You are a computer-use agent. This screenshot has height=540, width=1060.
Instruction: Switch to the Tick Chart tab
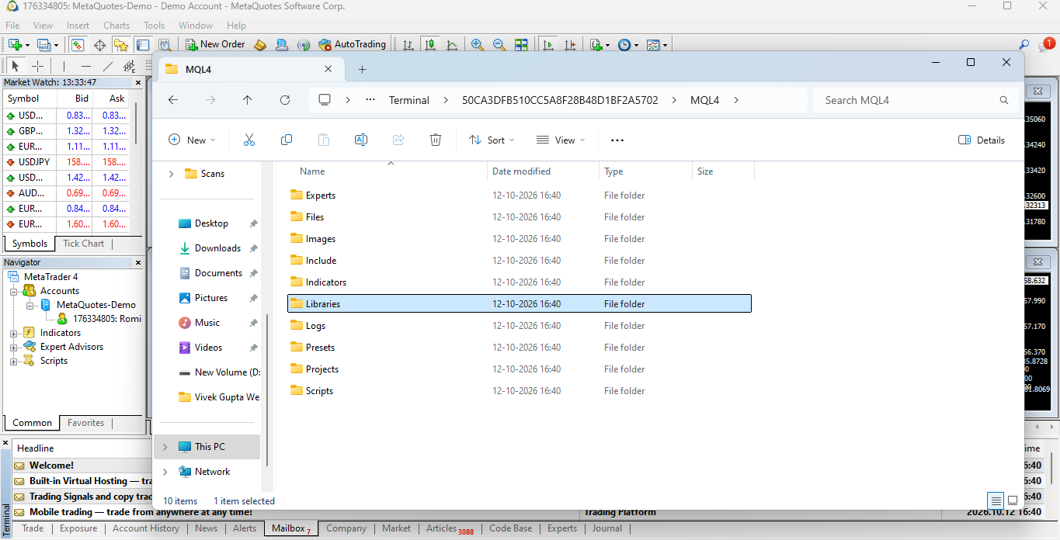83,244
